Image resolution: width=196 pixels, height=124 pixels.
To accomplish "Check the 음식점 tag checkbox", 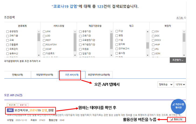I will [117, 53].
